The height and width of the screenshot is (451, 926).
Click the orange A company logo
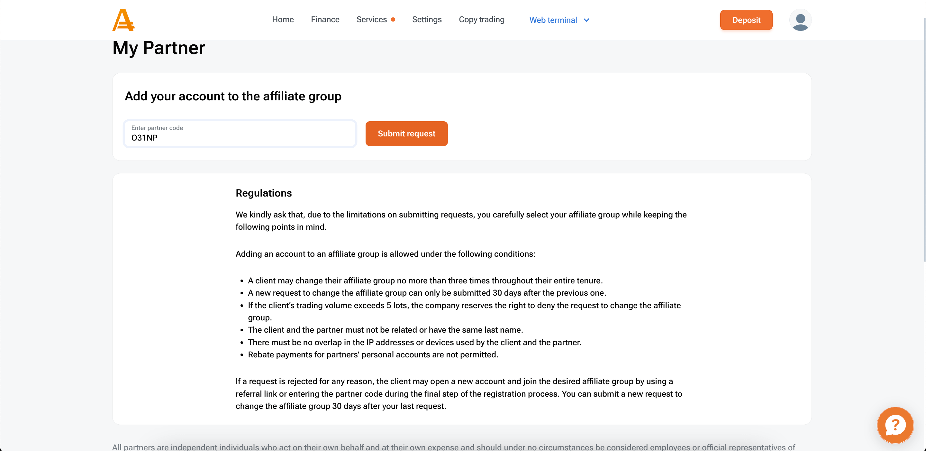123,20
